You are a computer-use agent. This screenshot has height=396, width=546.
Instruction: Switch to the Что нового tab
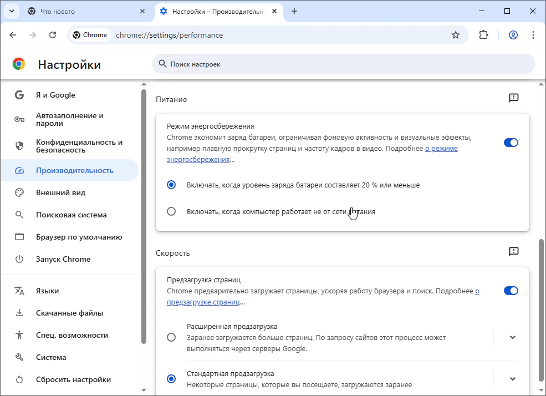coord(83,11)
